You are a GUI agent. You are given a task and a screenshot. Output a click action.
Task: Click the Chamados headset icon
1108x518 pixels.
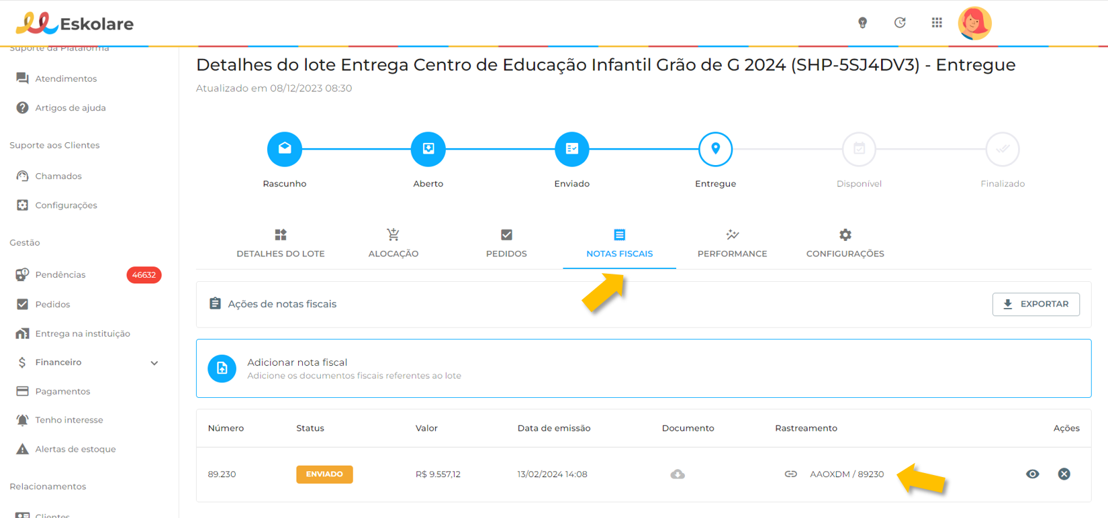tap(22, 176)
